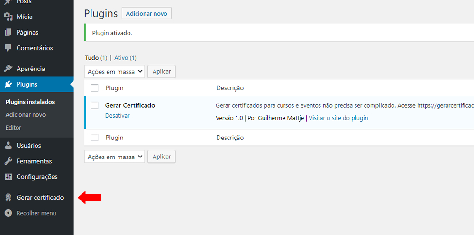Image resolution: width=474 pixels, height=235 pixels.
Task: Click the Aparência paintbrush icon
Action: point(9,69)
